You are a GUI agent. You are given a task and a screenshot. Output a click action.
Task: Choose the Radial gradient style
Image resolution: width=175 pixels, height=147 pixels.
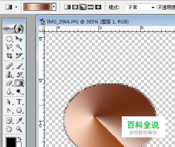(x=75, y=7)
